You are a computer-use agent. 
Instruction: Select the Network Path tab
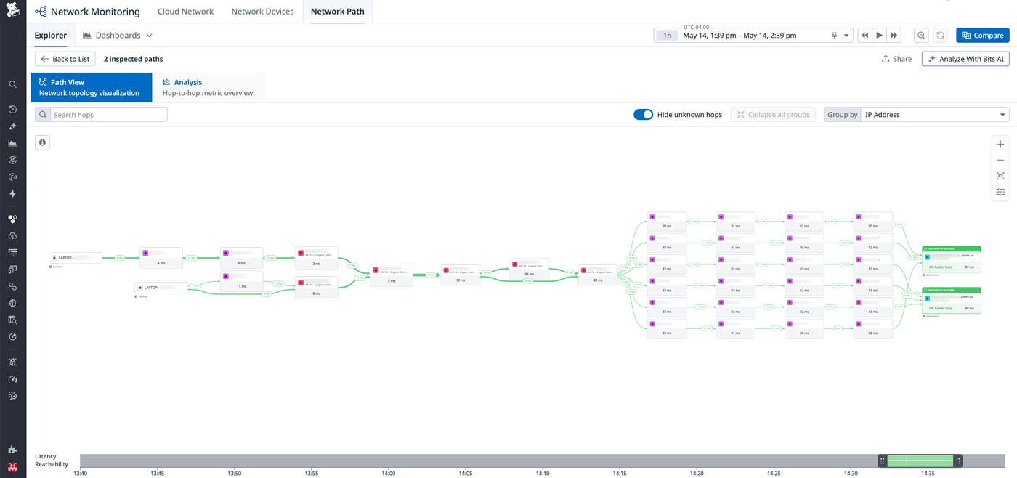(x=338, y=12)
